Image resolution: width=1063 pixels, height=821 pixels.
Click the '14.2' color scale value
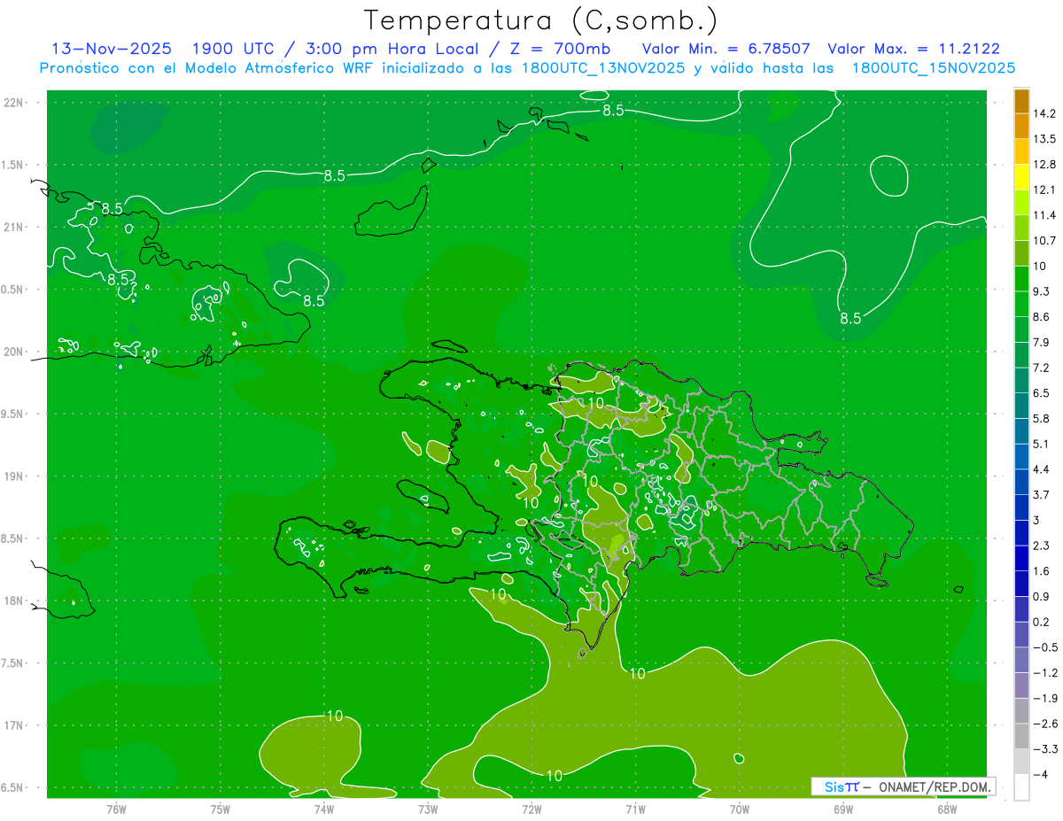1044,113
